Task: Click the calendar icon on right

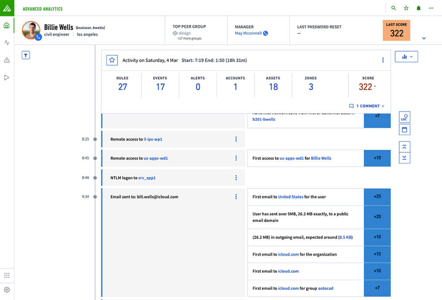Action: (404, 129)
